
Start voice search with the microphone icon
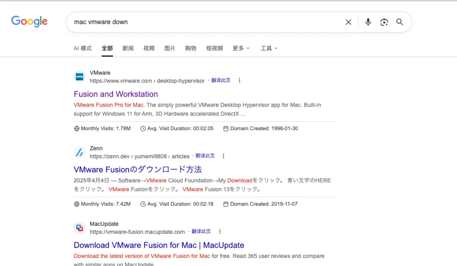pos(368,22)
